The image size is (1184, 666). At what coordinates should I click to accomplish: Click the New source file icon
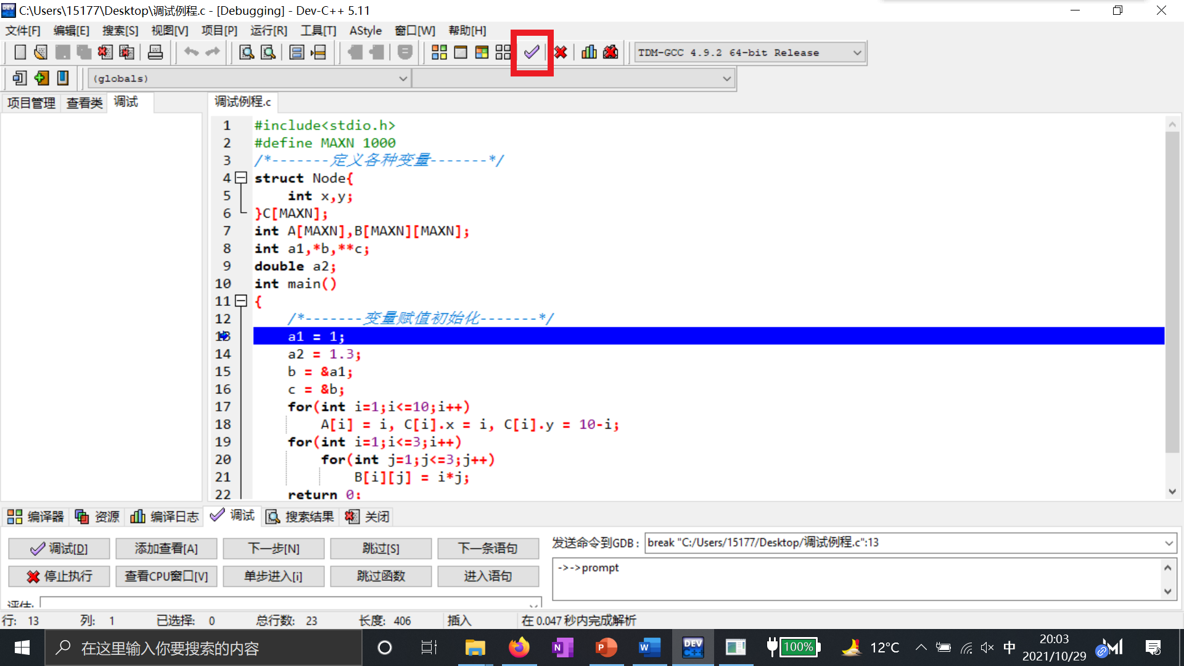(20, 52)
